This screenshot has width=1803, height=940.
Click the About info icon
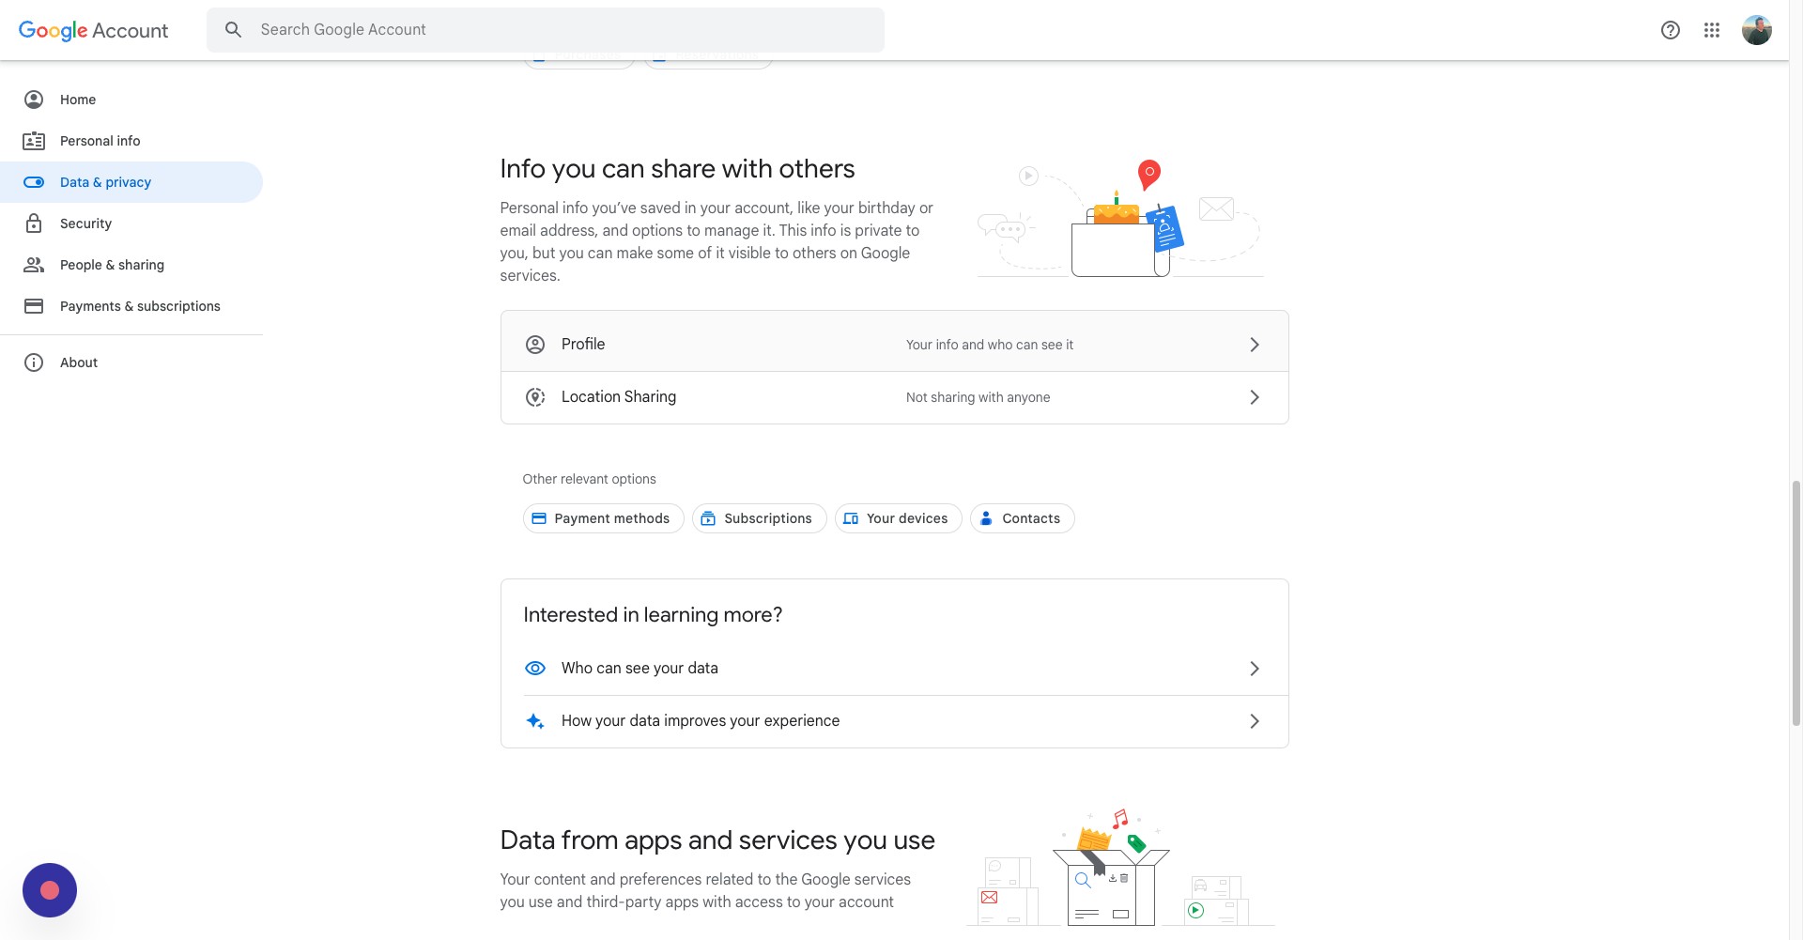(34, 362)
